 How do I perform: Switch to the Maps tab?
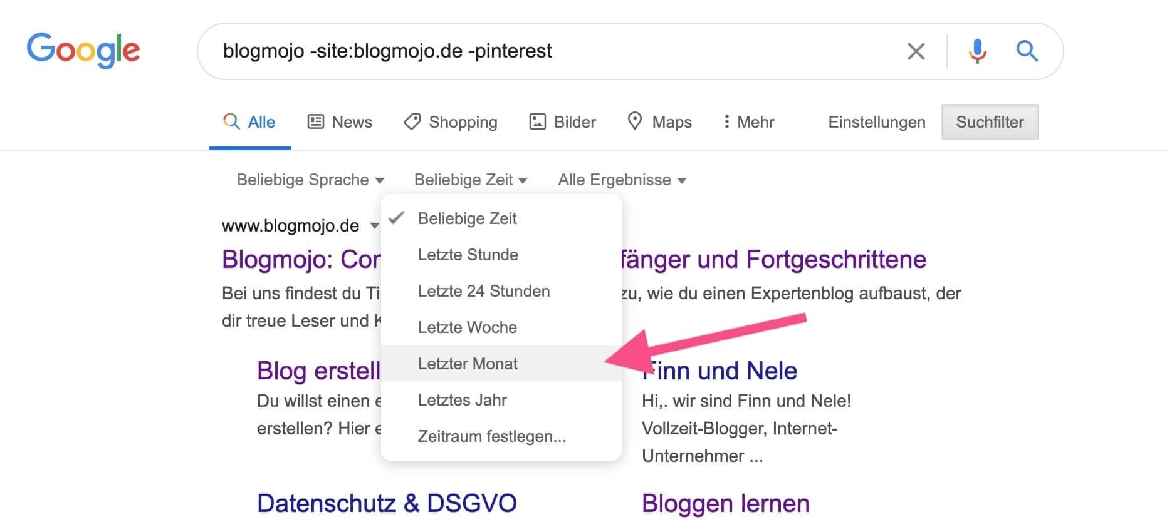pyautogui.click(x=659, y=122)
